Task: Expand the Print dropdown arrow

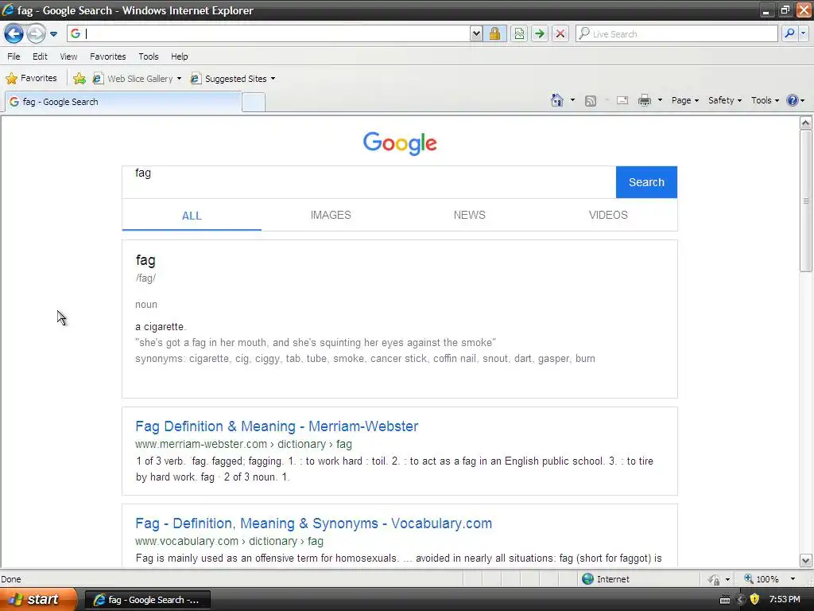Action: click(660, 100)
